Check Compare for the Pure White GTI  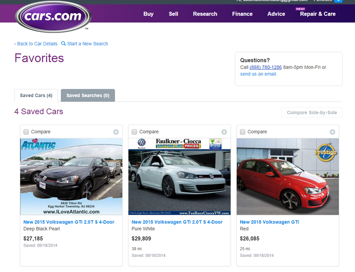pos(134,132)
